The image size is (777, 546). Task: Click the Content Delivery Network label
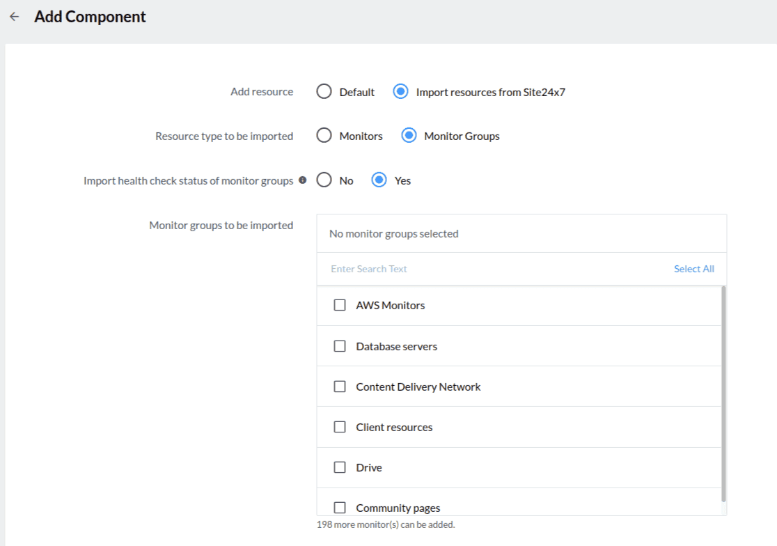point(418,387)
